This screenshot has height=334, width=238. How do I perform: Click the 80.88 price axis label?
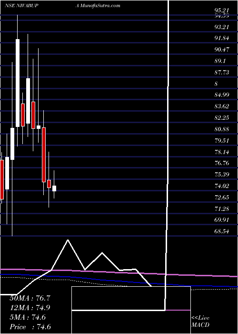tap(221, 129)
